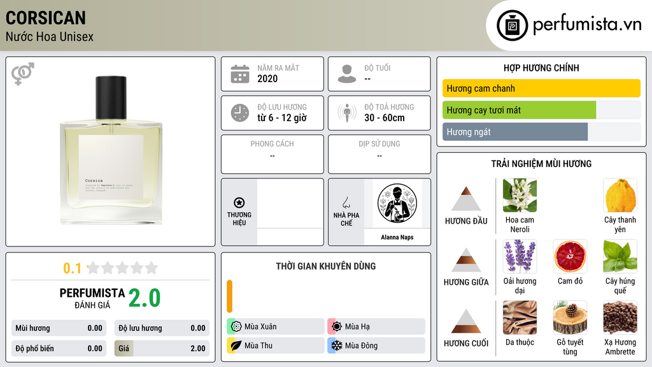Click the unisex gender symbol icon

click(x=23, y=74)
